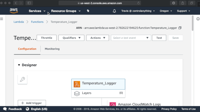200x112 pixels.
Task: Click the Amazon CloudWatch Logs icon
Action: pyautogui.click(x=113, y=104)
